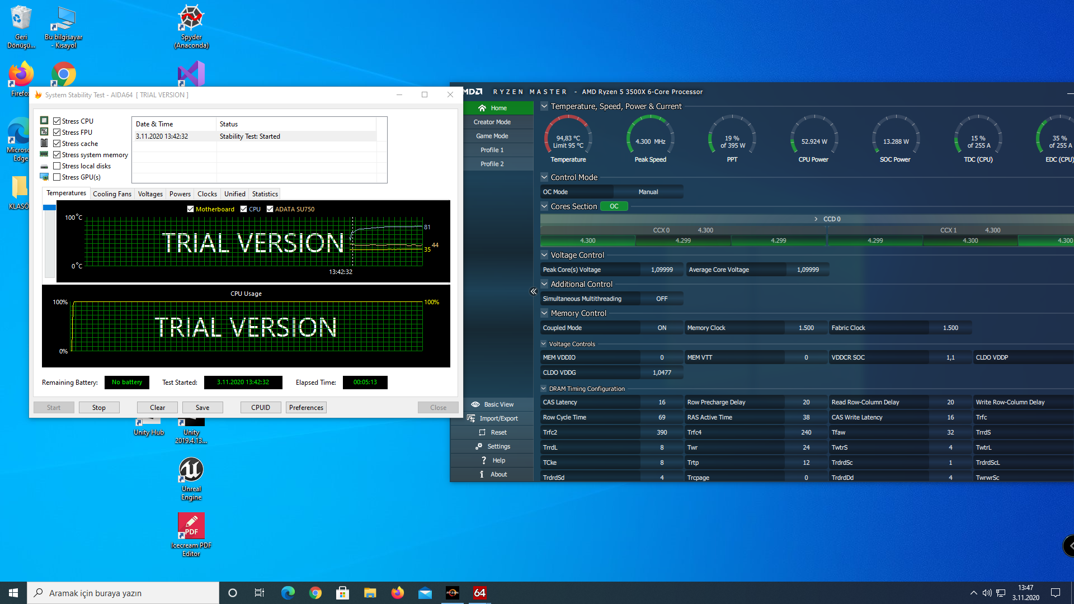Image resolution: width=1074 pixels, height=604 pixels.
Task: Click the Windows search box
Action: click(x=123, y=593)
